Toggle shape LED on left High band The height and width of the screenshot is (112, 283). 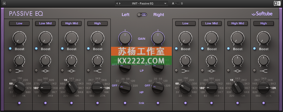click(x=88, y=71)
